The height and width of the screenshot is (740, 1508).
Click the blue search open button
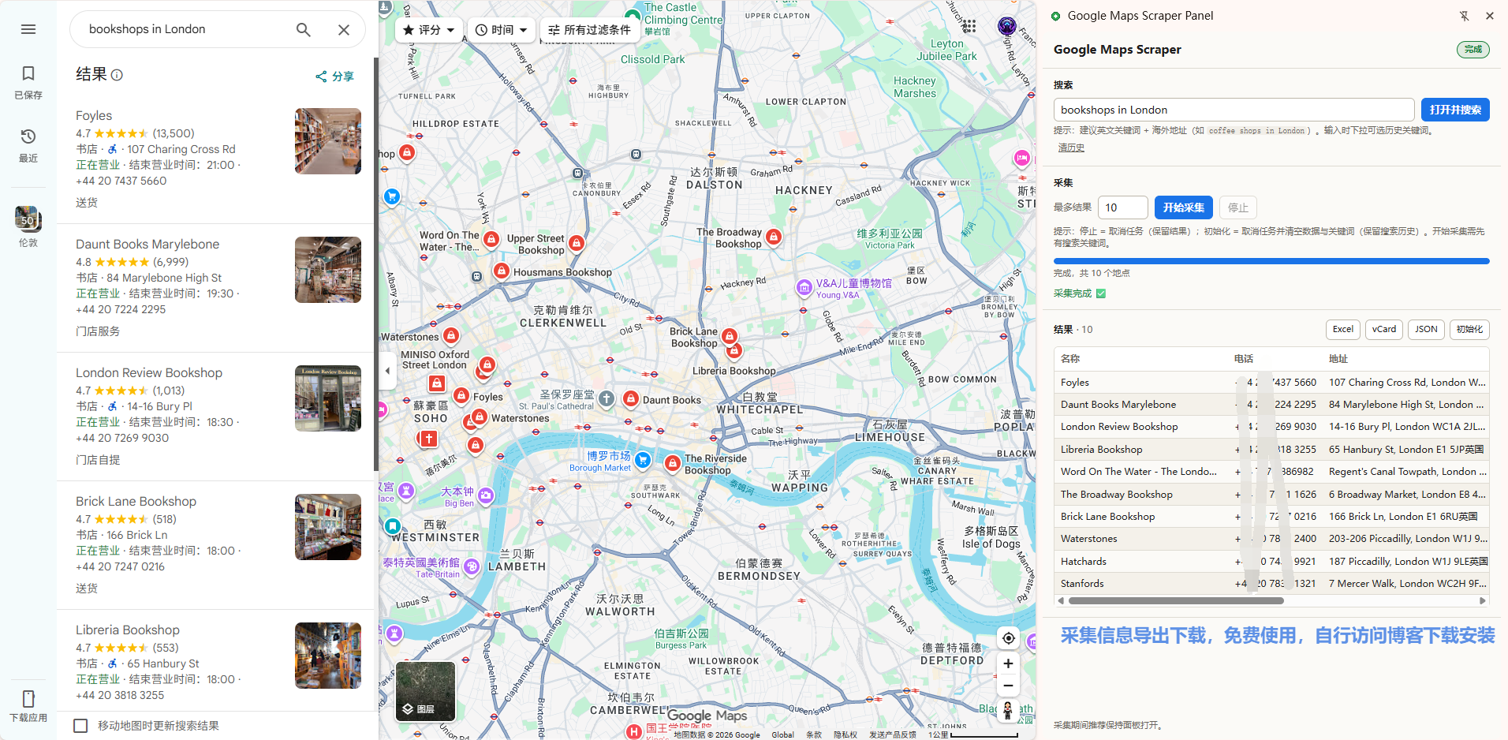pos(1455,110)
